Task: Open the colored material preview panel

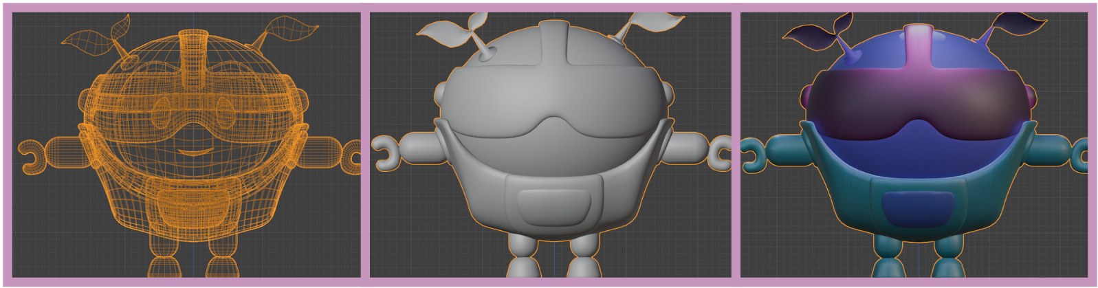Action: (x=914, y=144)
